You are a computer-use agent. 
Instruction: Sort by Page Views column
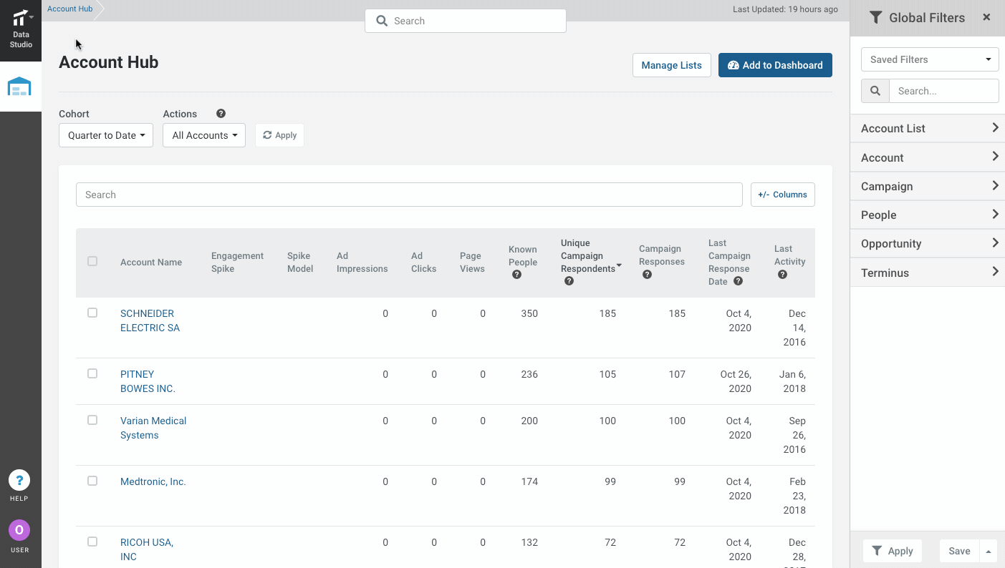[x=472, y=262]
